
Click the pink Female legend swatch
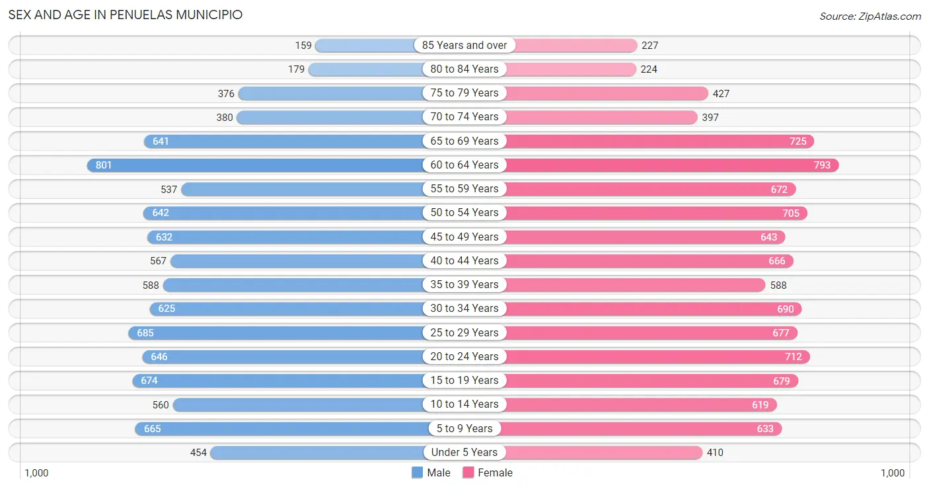[468, 472]
